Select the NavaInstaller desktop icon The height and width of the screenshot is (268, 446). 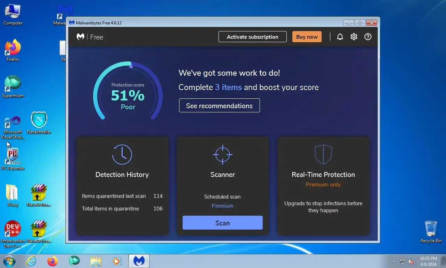pyautogui.click(x=39, y=123)
